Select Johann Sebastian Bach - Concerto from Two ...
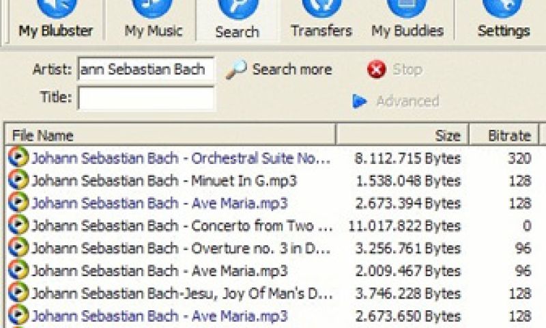The width and height of the screenshot is (546, 328). 182,226
